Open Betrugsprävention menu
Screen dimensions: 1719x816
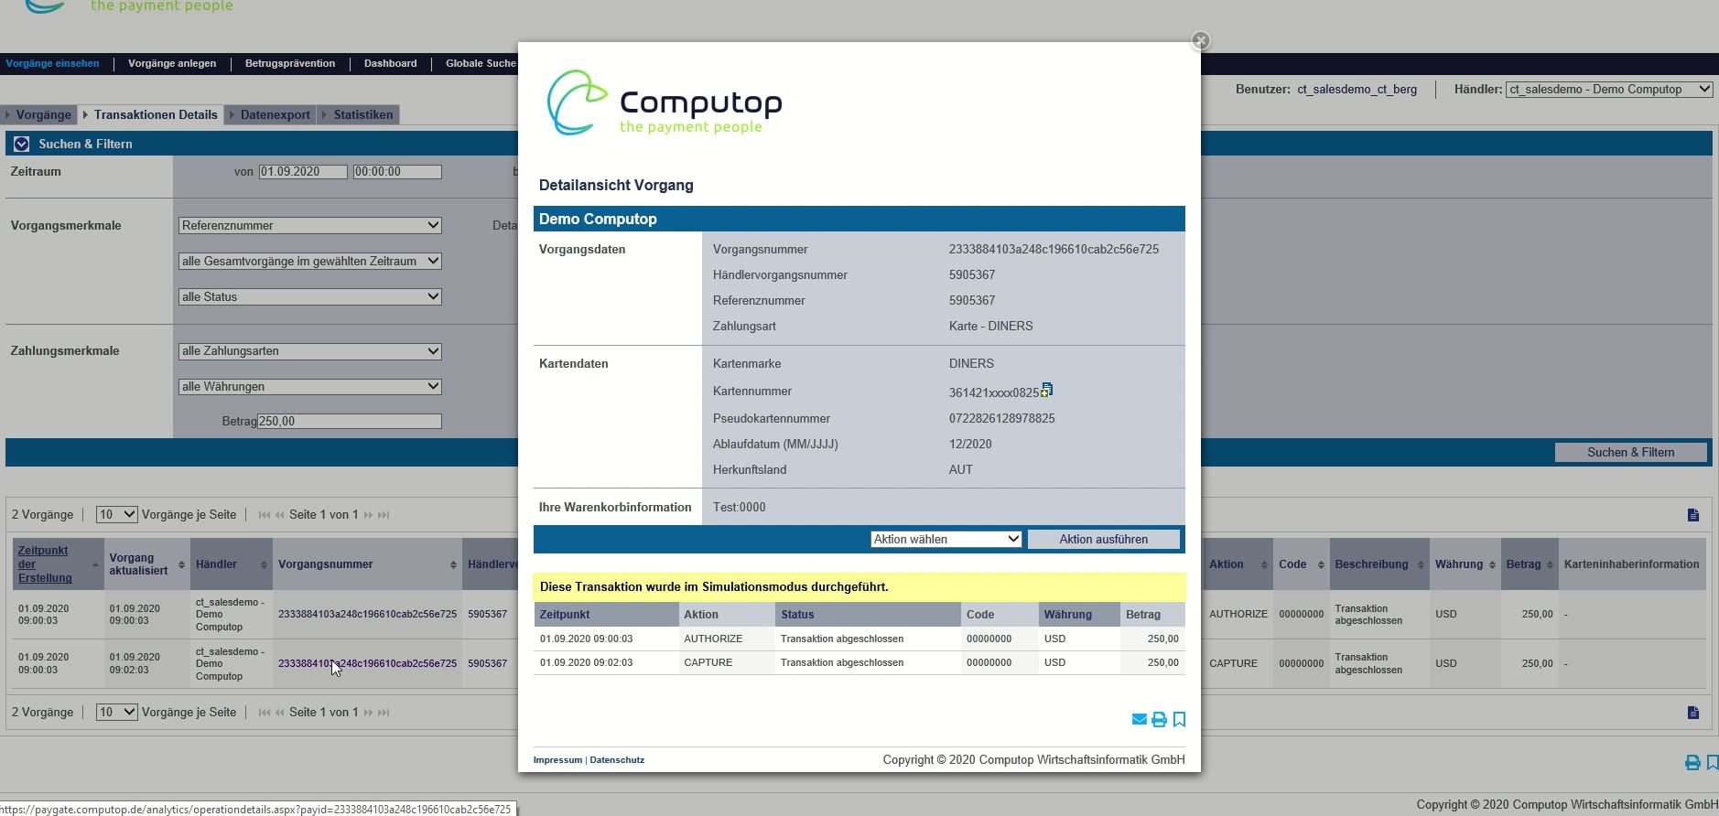click(x=290, y=63)
